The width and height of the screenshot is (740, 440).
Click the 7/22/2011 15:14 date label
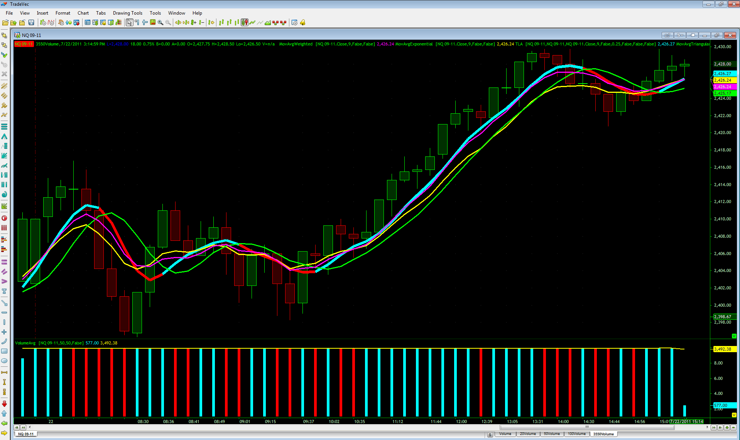(687, 422)
